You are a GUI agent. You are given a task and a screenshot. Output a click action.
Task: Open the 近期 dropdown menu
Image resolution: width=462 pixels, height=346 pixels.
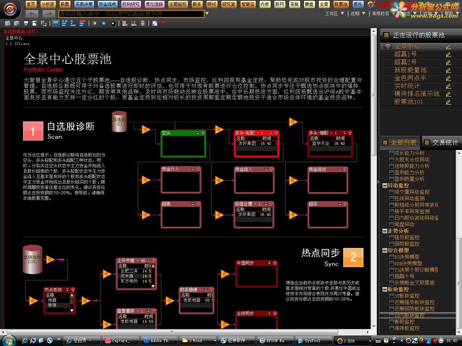[x=358, y=14]
